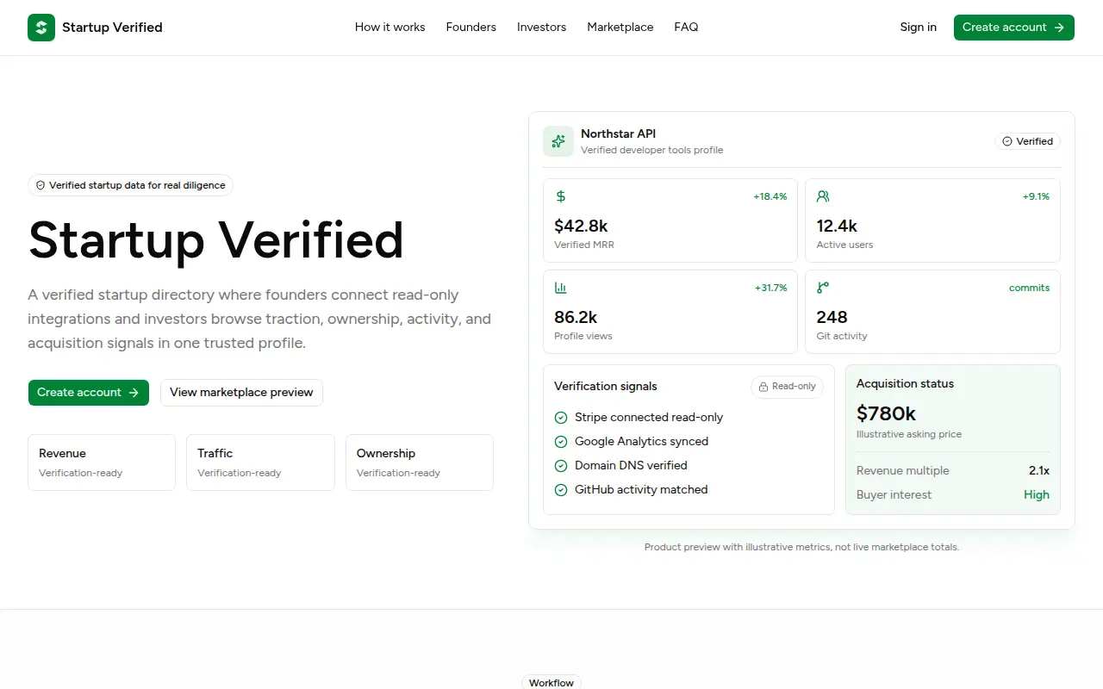
Task: Click the Git branch activity icon
Action: coord(823,288)
